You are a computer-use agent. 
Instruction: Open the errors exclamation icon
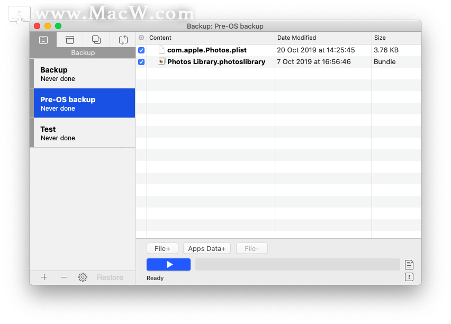click(x=409, y=277)
